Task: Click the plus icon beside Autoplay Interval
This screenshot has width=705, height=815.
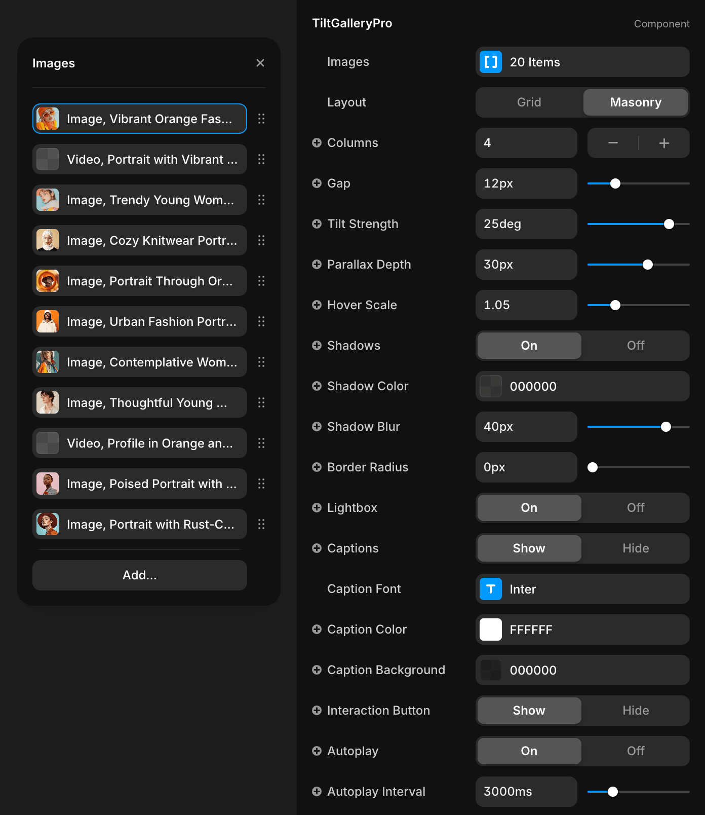Action: click(x=317, y=792)
